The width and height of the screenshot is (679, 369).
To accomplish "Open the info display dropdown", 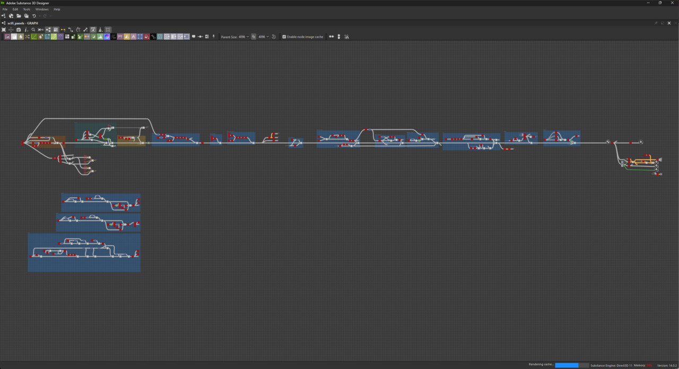I will (26, 30).
